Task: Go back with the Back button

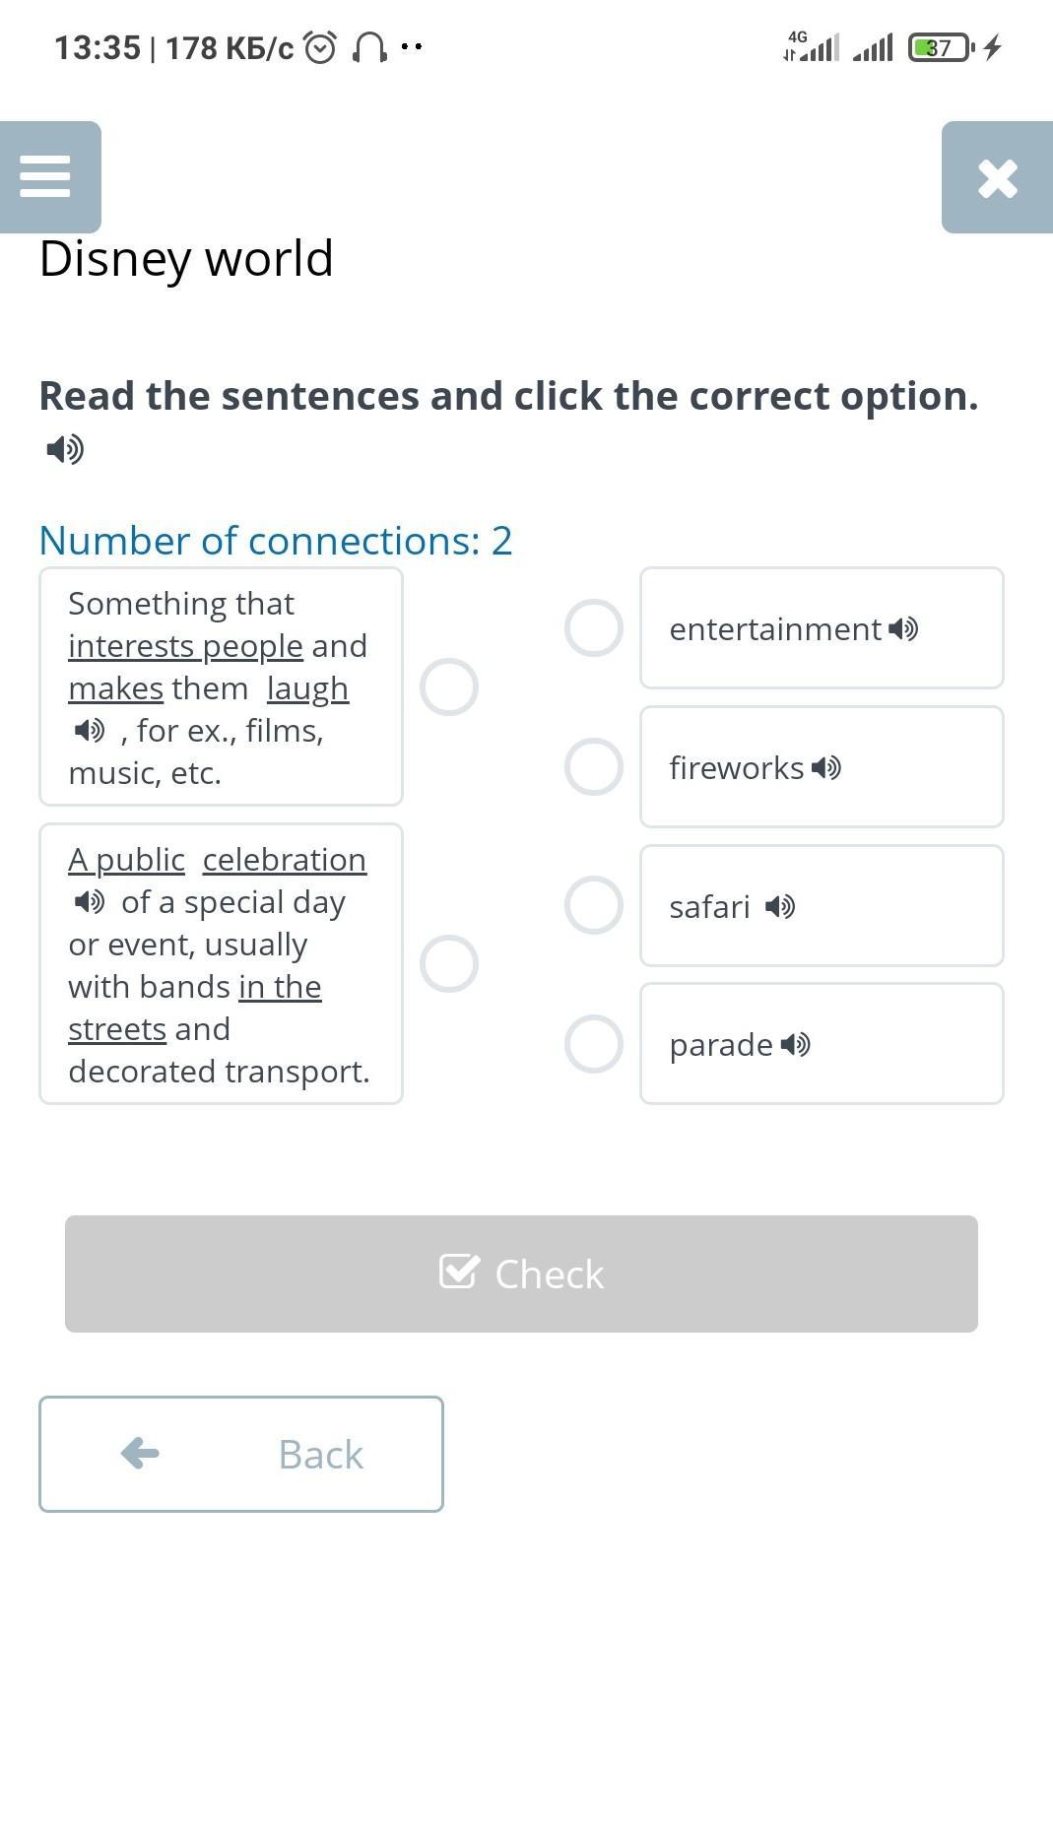Action: pyautogui.click(x=241, y=1454)
